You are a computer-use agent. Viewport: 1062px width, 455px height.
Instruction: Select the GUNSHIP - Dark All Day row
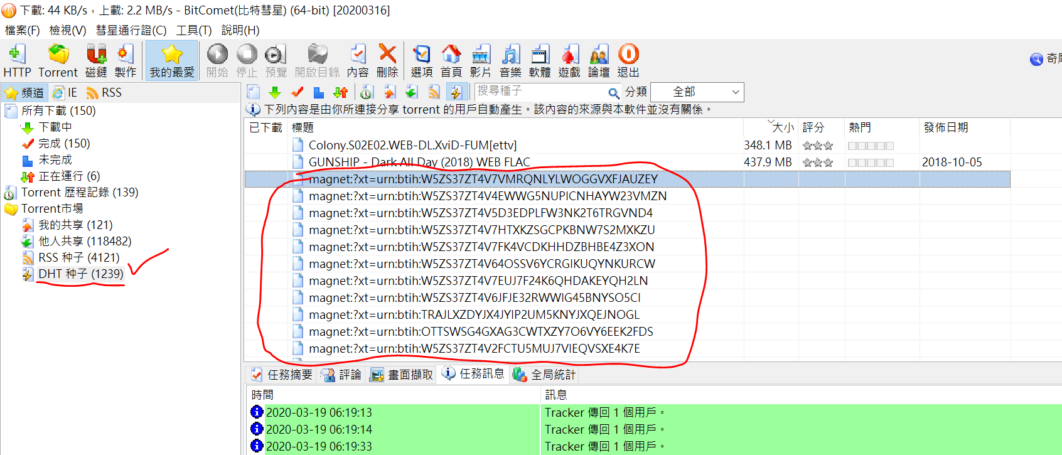click(x=628, y=162)
